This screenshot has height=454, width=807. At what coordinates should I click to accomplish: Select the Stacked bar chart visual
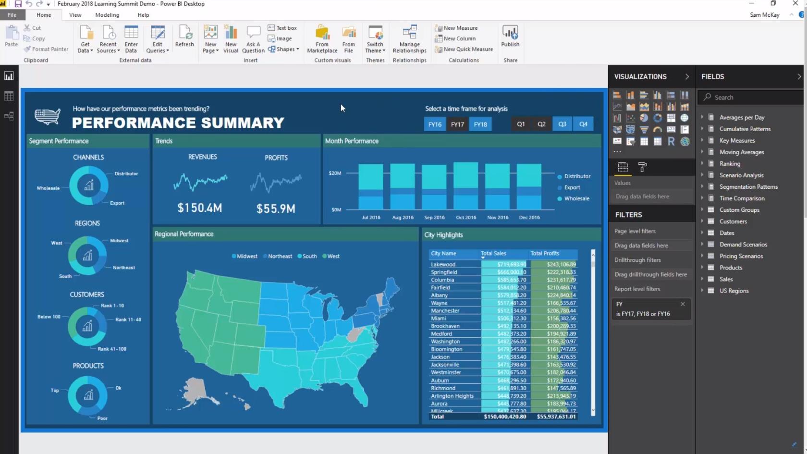pyautogui.click(x=617, y=95)
